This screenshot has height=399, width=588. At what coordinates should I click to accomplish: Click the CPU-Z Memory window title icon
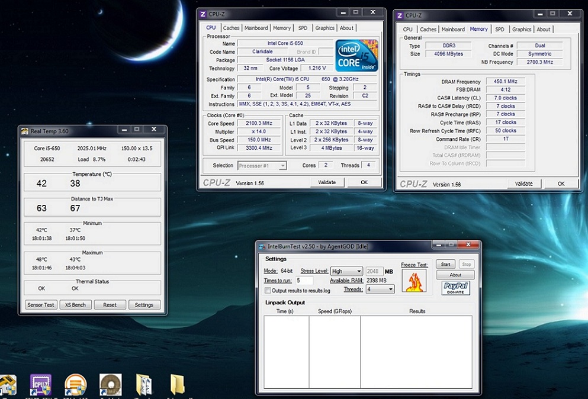(399, 15)
